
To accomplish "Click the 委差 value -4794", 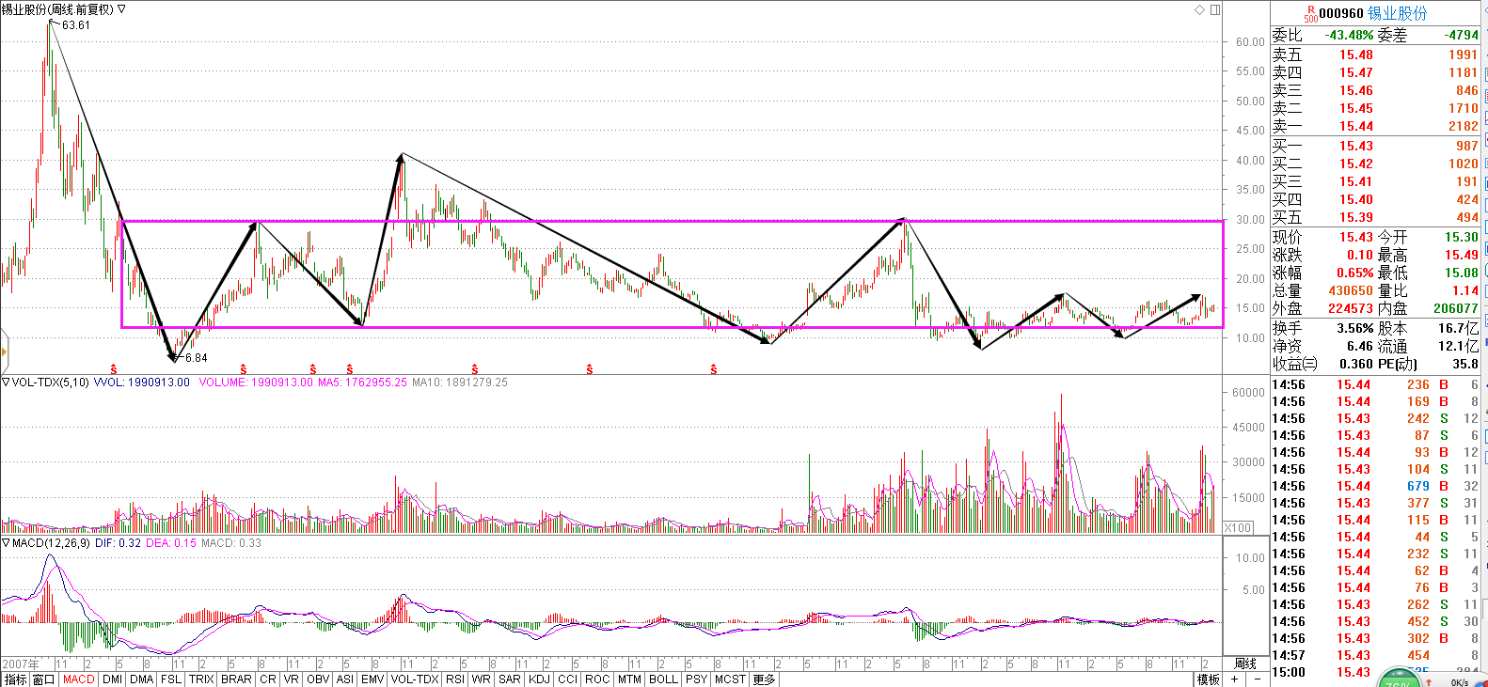I will click(1461, 35).
